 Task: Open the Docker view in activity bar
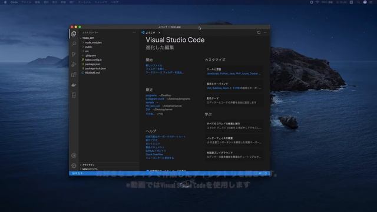point(74,85)
